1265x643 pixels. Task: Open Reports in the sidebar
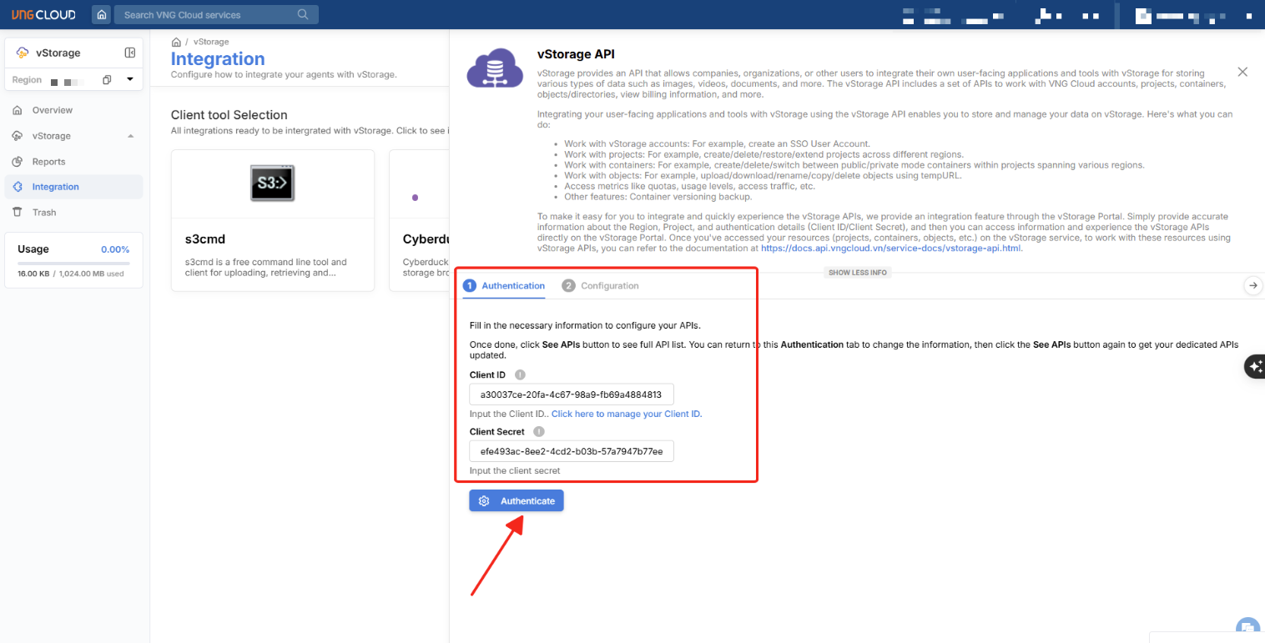pos(48,162)
